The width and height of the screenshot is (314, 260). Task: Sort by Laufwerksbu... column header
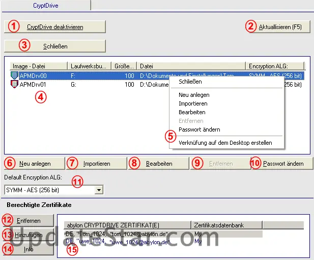tap(90, 66)
